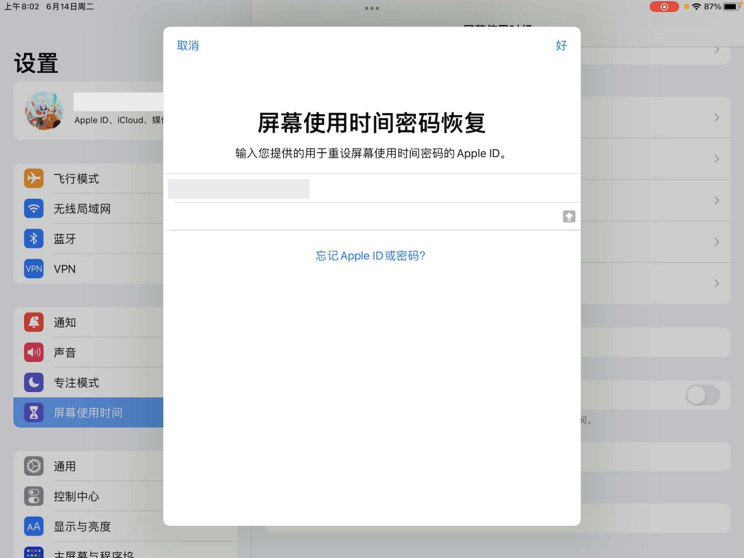Tap the Airplane Mode (飞行模式) icon
The height and width of the screenshot is (558, 744).
click(x=34, y=178)
